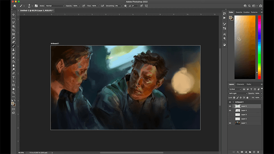
Task: Toggle Artboard 1 visibility eye
Action: point(230,102)
